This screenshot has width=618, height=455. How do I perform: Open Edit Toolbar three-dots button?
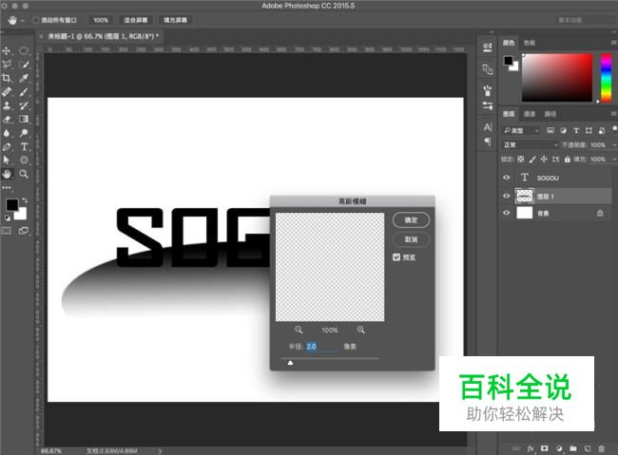tap(7, 187)
